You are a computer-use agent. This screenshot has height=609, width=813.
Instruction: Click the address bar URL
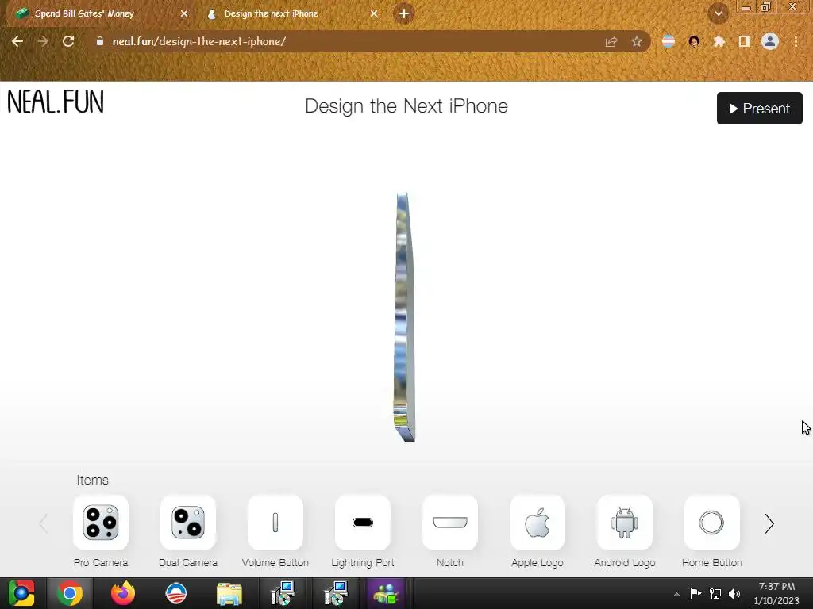(199, 41)
